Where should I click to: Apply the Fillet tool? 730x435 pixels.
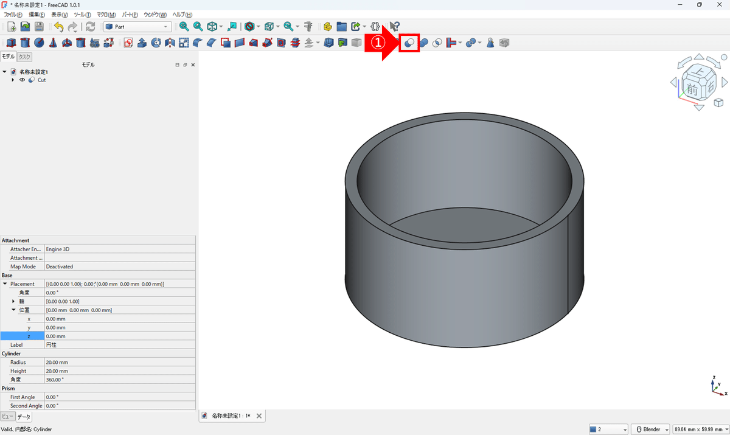pos(198,43)
